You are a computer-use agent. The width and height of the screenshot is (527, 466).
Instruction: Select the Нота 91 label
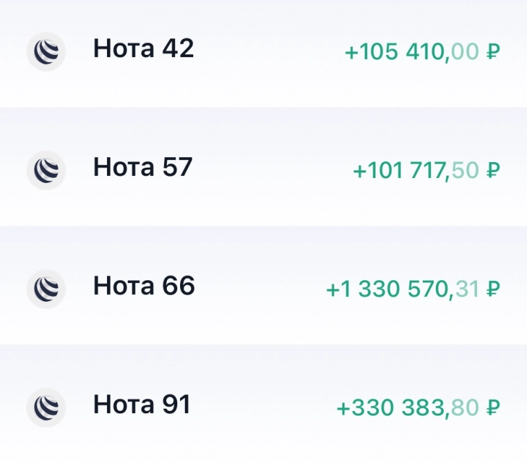click(x=142, y=405)
